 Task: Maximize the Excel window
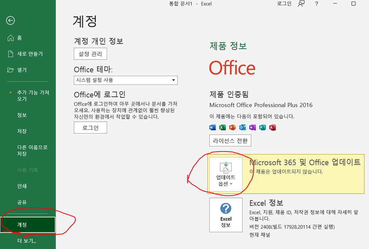(353, 4)
